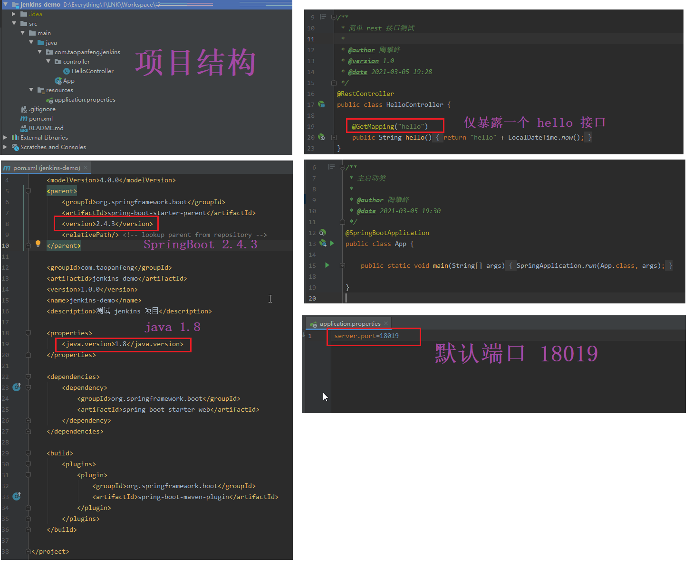The width and height of the screenshot is (693, 566).
Task: Open HelloController file in project tree
Action: 93,71
